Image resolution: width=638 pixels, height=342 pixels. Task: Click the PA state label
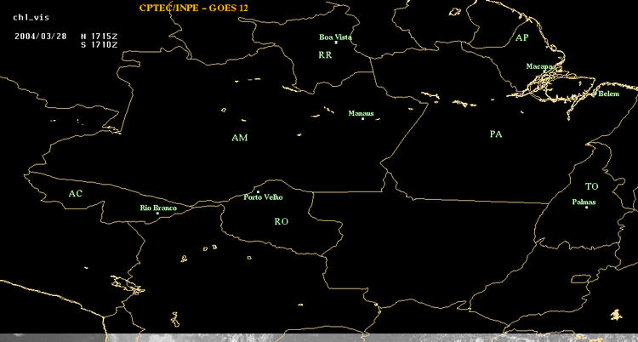click(496, 134)
